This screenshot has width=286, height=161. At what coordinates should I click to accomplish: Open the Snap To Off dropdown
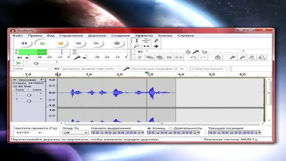pyautogui.click(x=76, y=133)
